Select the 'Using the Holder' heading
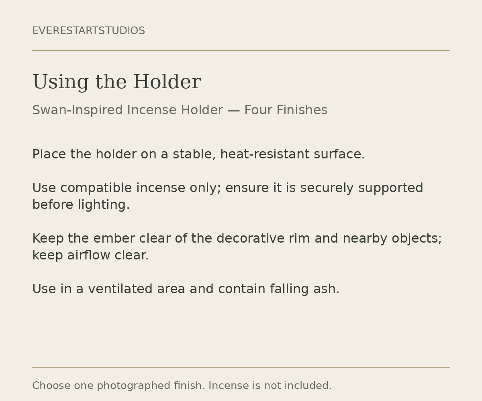Screen dimensions: 482x401 click(x=116, y=82)
